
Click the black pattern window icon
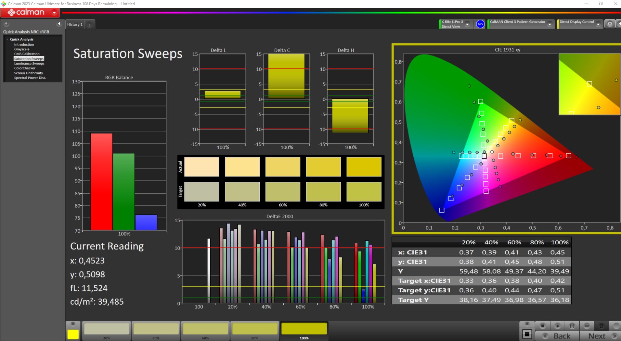(527, 334)
